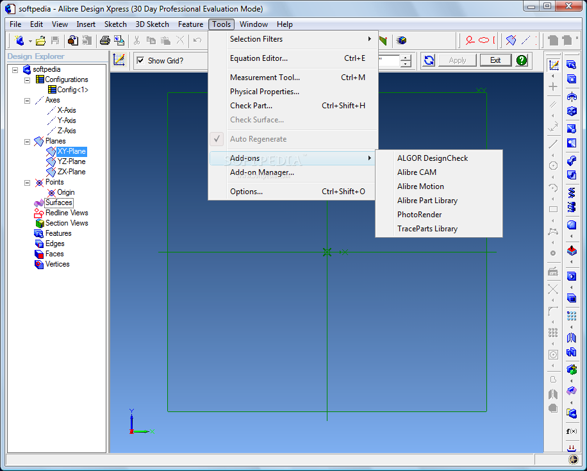Click the Sweep Boss feature icon
Image resolution: width=587 pixels, height=471 pixels.
[571, 161]
